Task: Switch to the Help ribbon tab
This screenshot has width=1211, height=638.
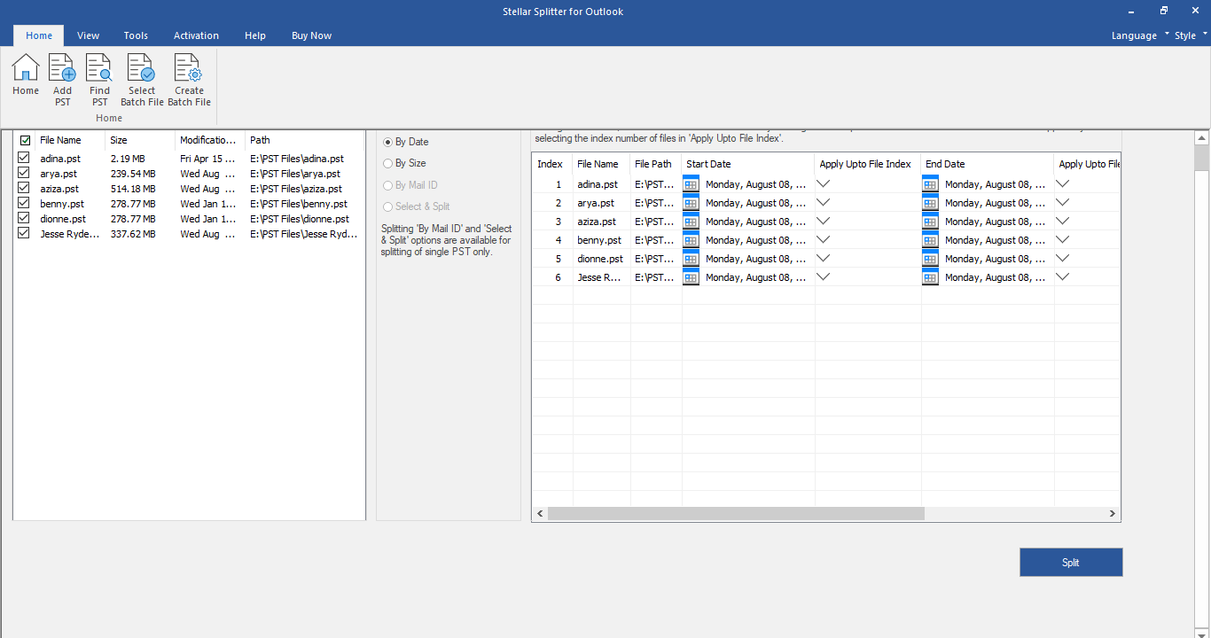Action: pyautogui.click(x=255, y=35)
